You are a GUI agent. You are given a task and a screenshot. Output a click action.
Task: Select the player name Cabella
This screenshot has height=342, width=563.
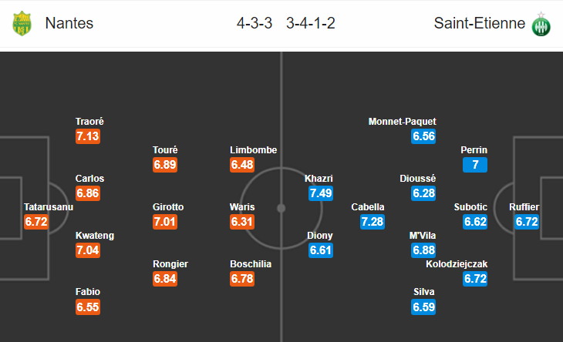(368, 207)
